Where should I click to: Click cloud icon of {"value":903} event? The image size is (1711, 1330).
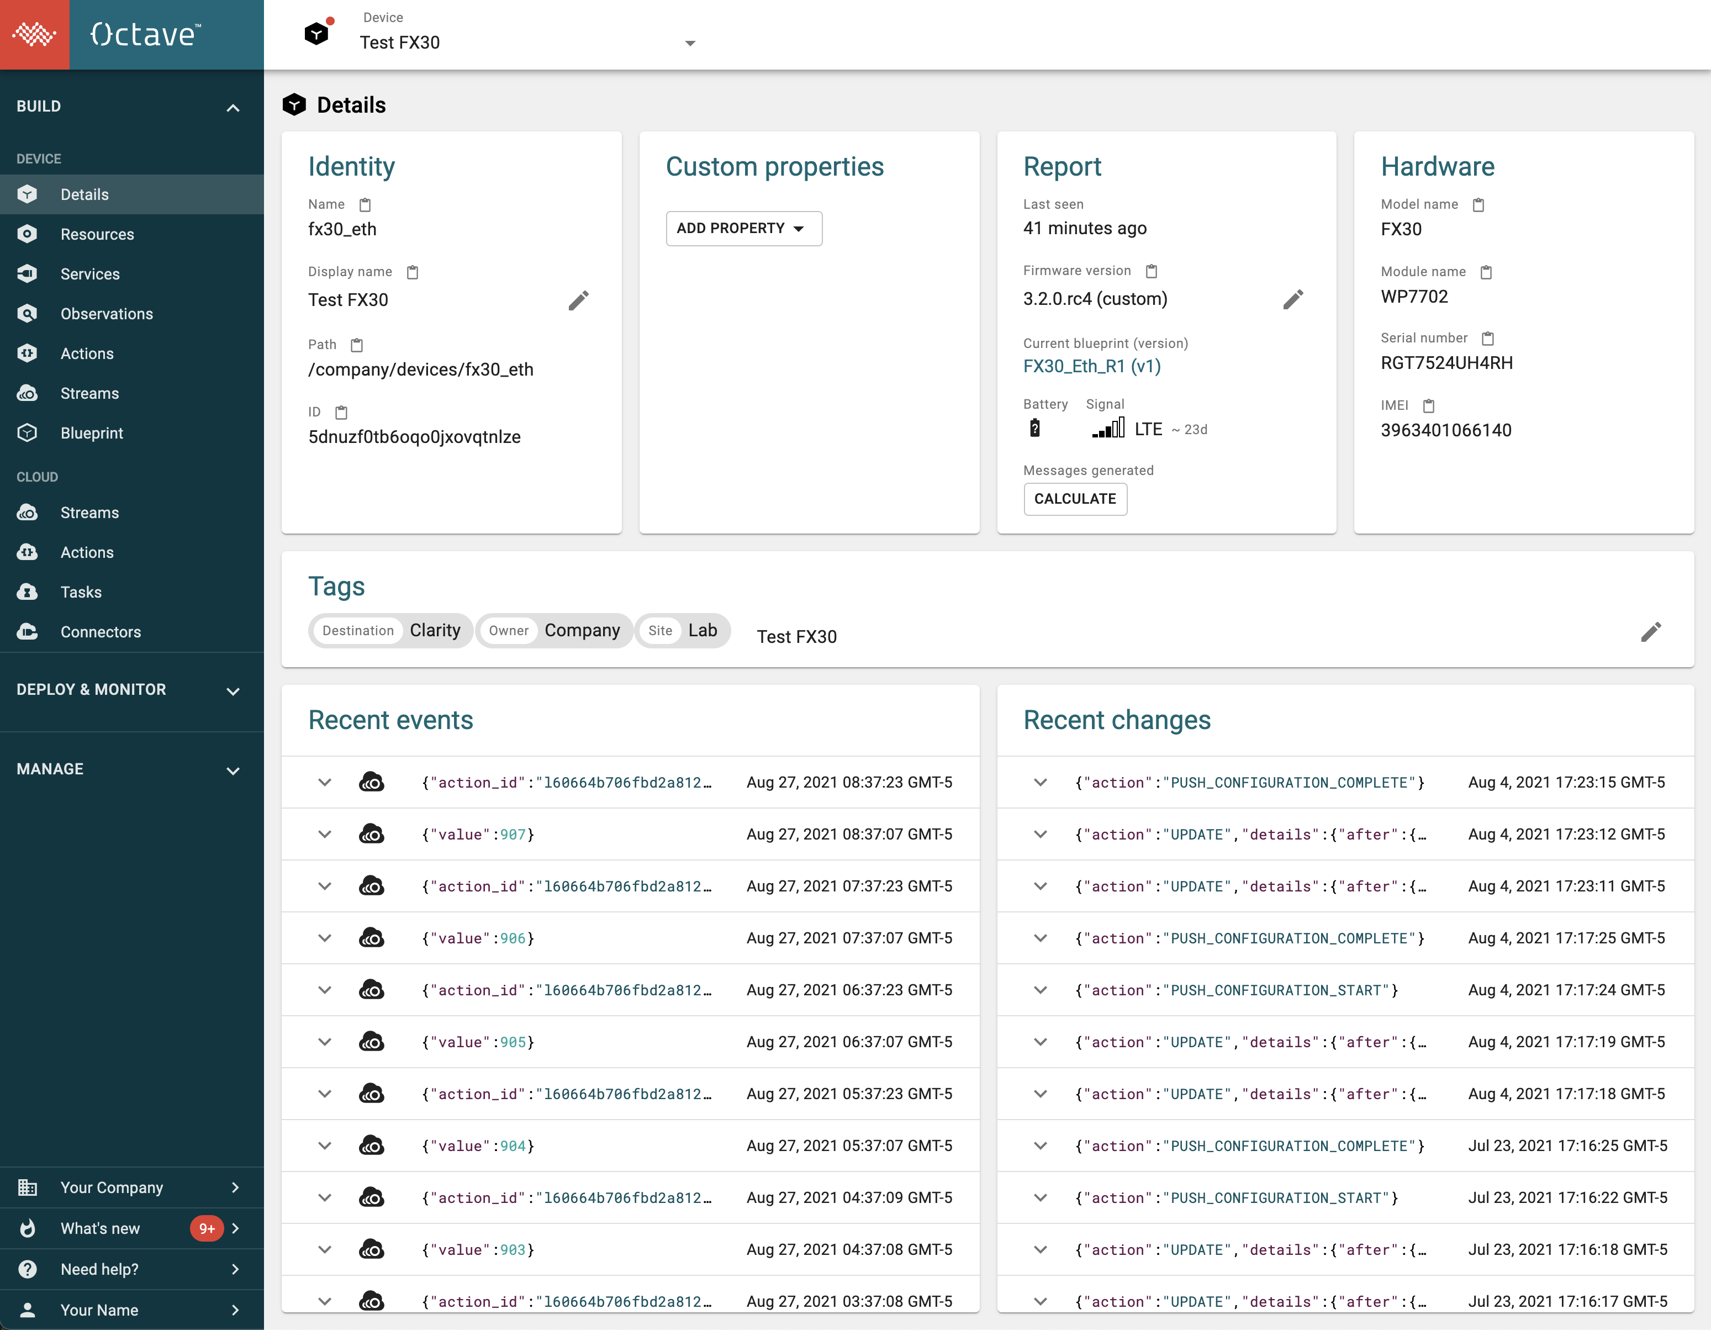pyautogui.click(x=371, y=1249)
